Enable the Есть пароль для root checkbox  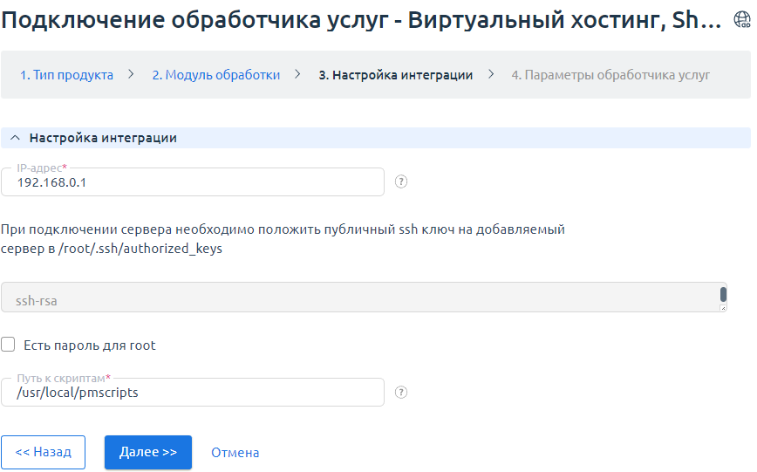pos(9,345)
